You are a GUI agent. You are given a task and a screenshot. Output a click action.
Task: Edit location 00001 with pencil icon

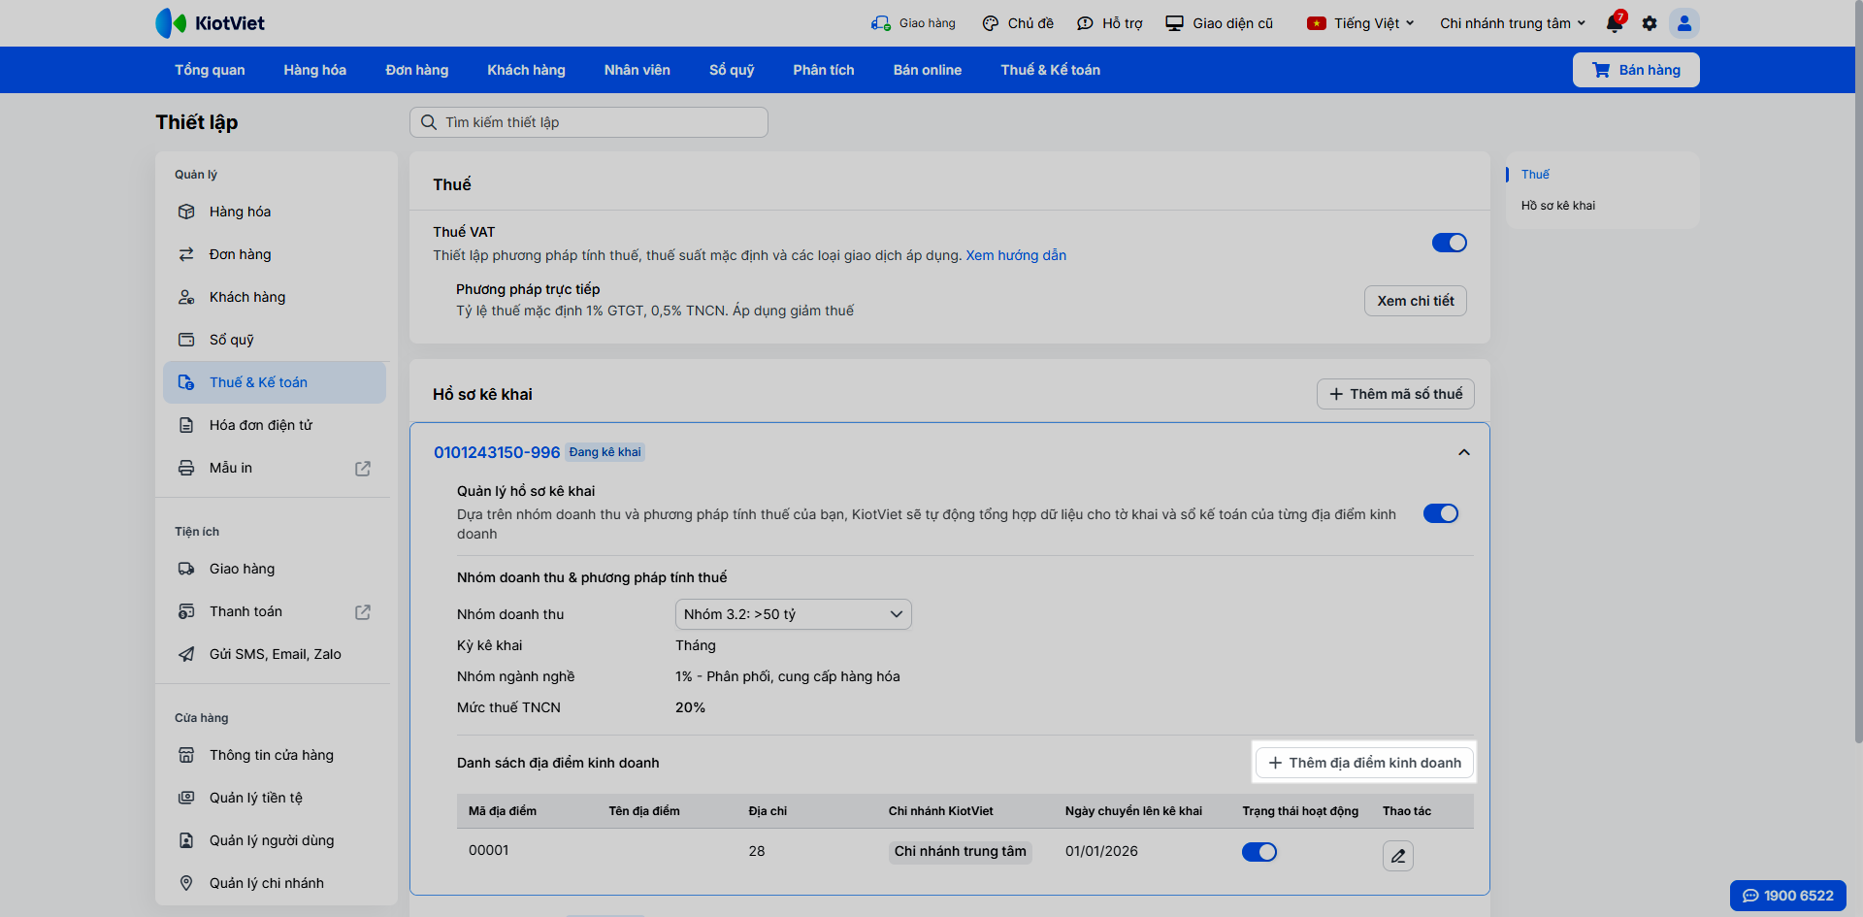coord(1398,856)
